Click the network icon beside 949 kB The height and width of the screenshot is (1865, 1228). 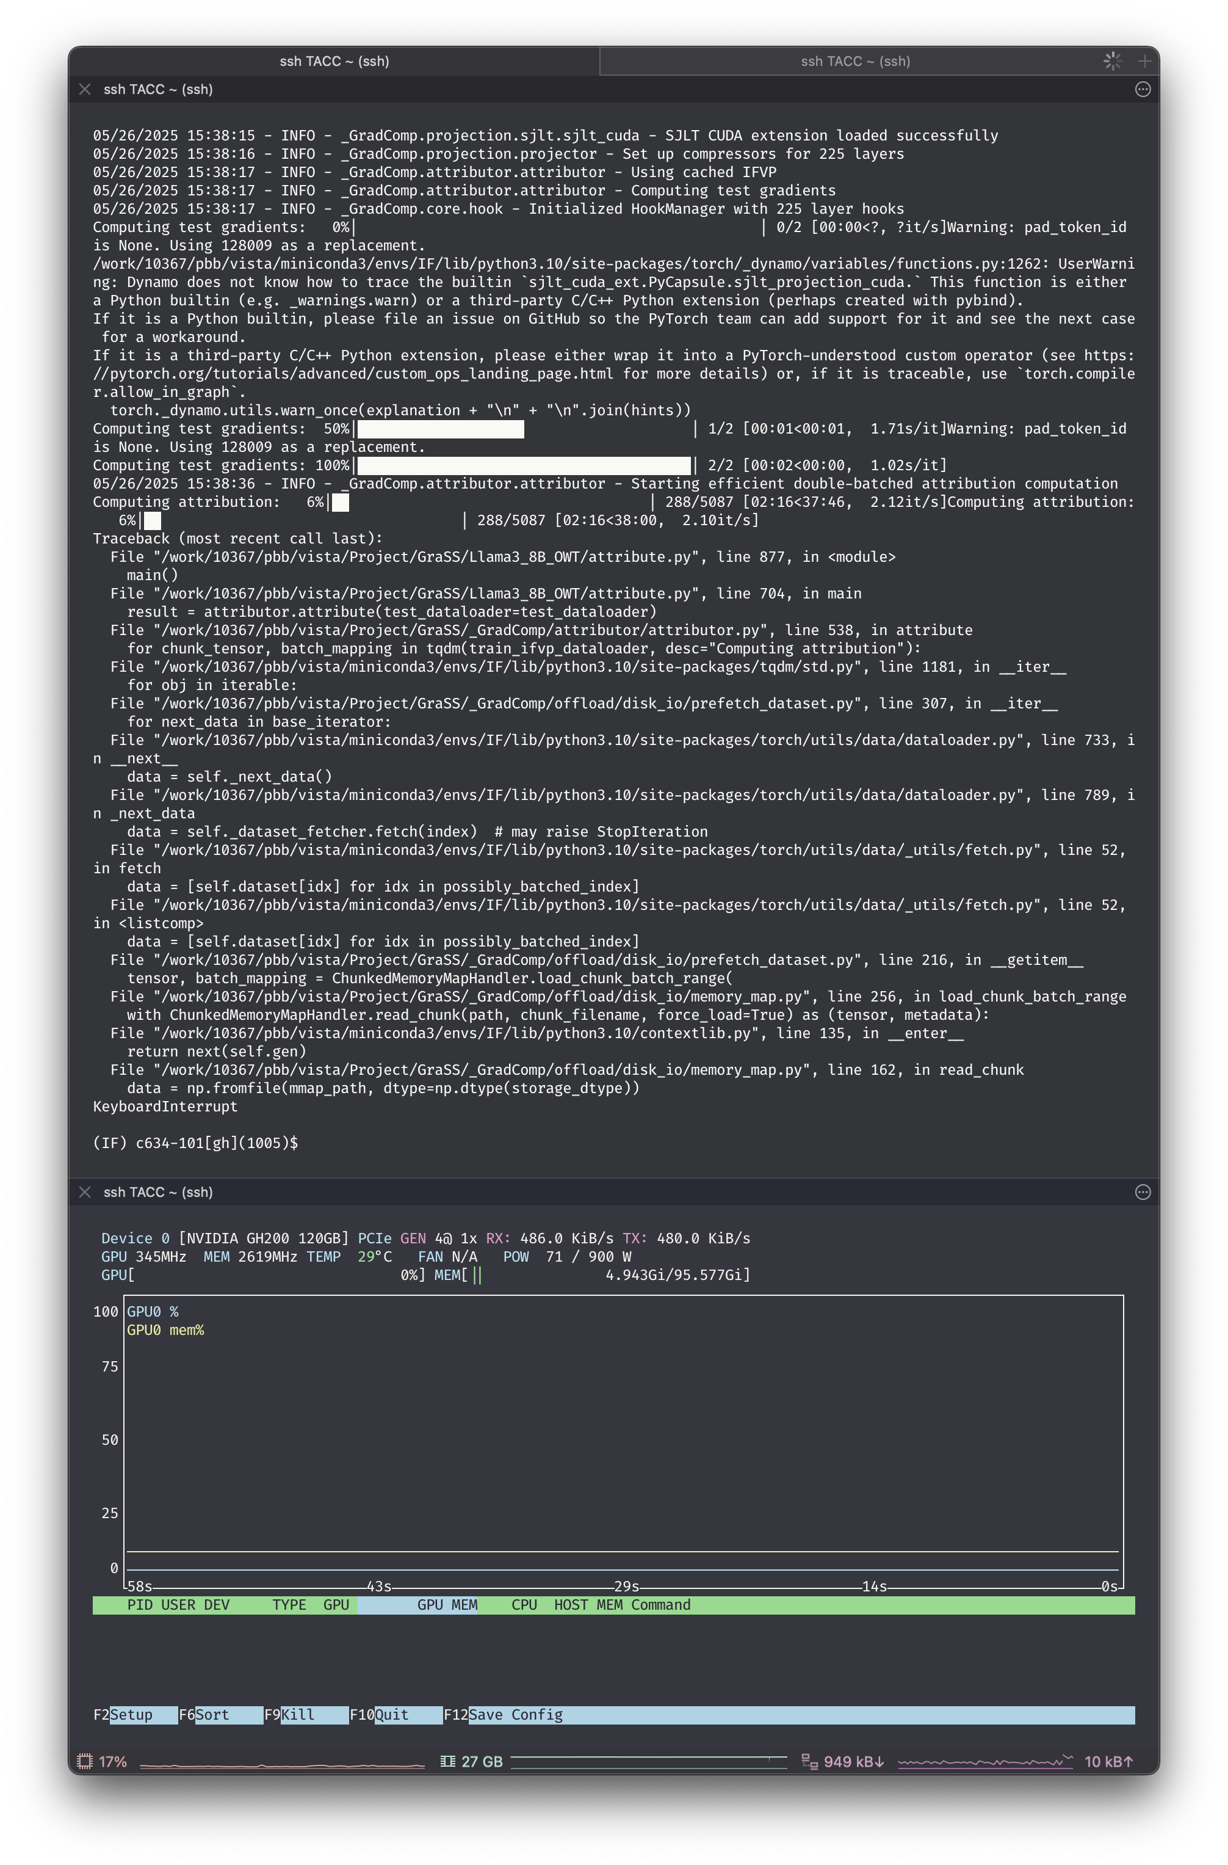810,1762
